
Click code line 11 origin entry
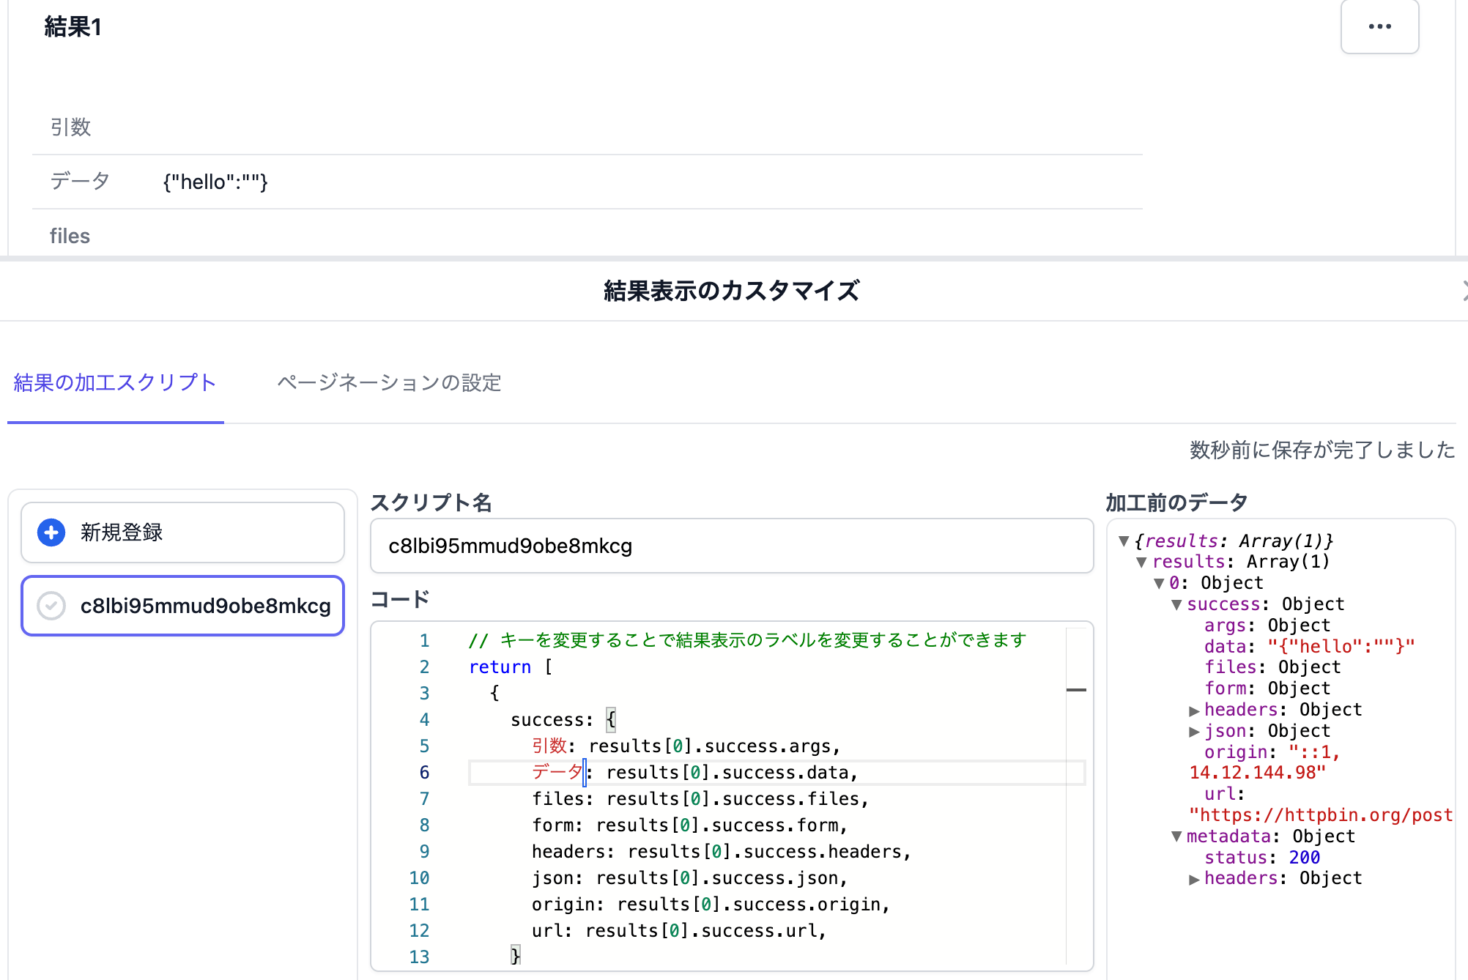711,904
